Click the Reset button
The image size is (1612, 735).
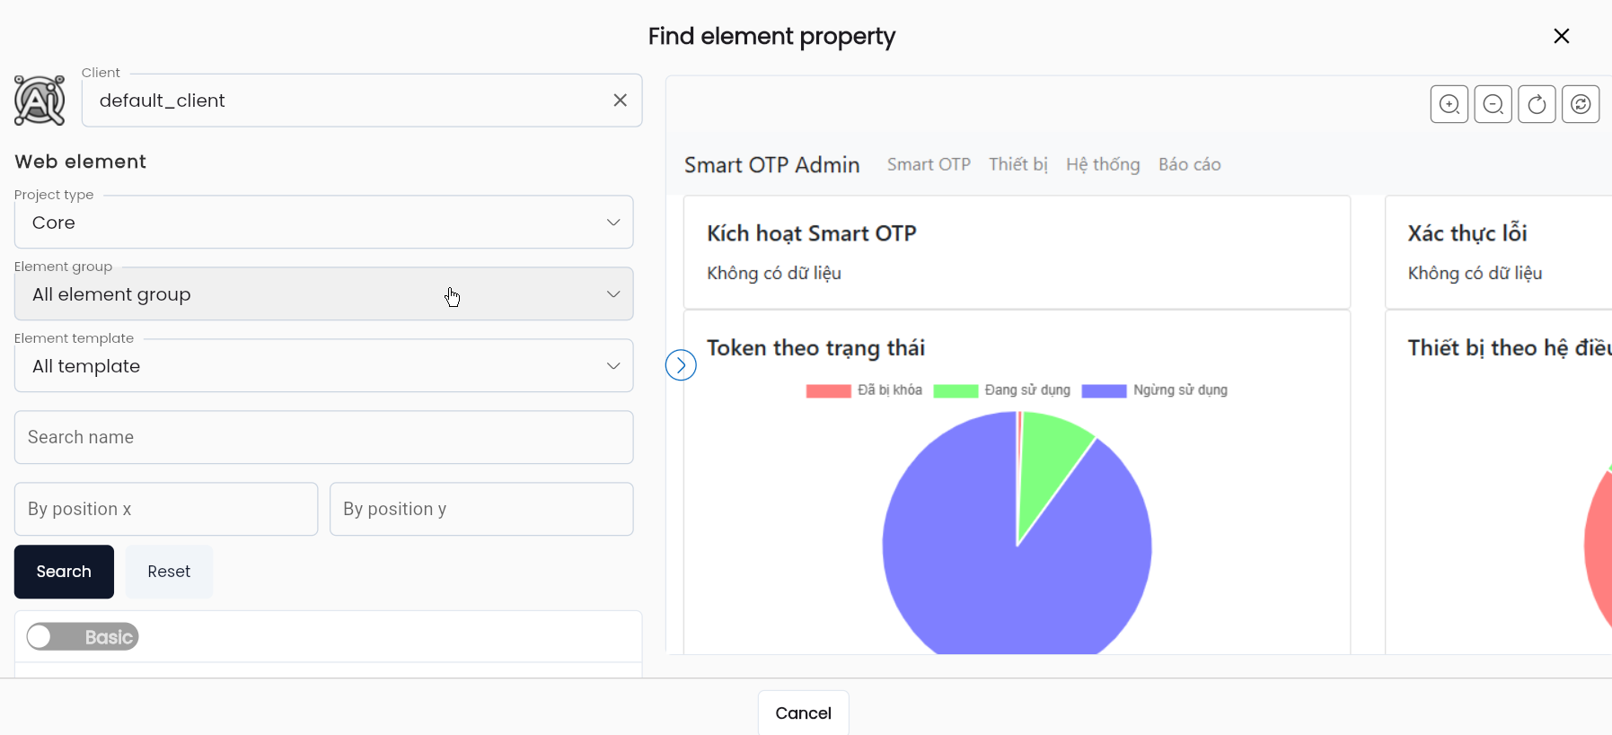(x=169, y=572)
